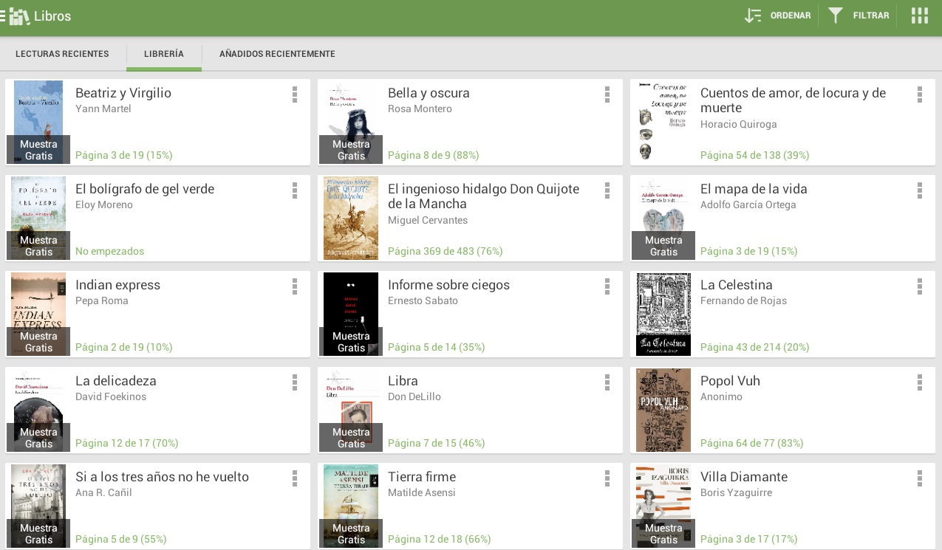Click the funnel filter icon
This screenshot has height=550, width=942.
pos(836,16)
